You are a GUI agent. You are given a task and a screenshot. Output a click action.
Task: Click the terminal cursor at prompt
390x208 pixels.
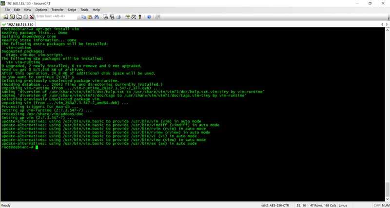(37, 148)
